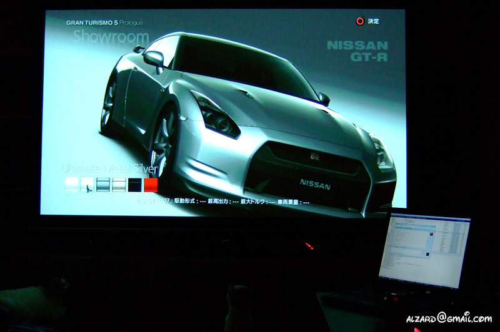The image size is (500, 332).
Task: Click the 決定 confirm label
Action: click(x=373, y=21)
